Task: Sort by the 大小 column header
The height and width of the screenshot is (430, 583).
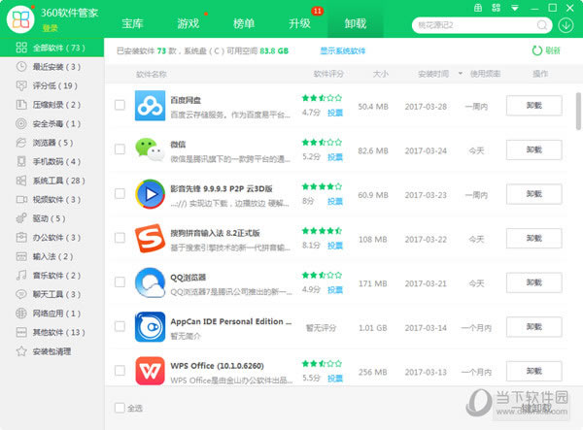Action: pos(381,74)
